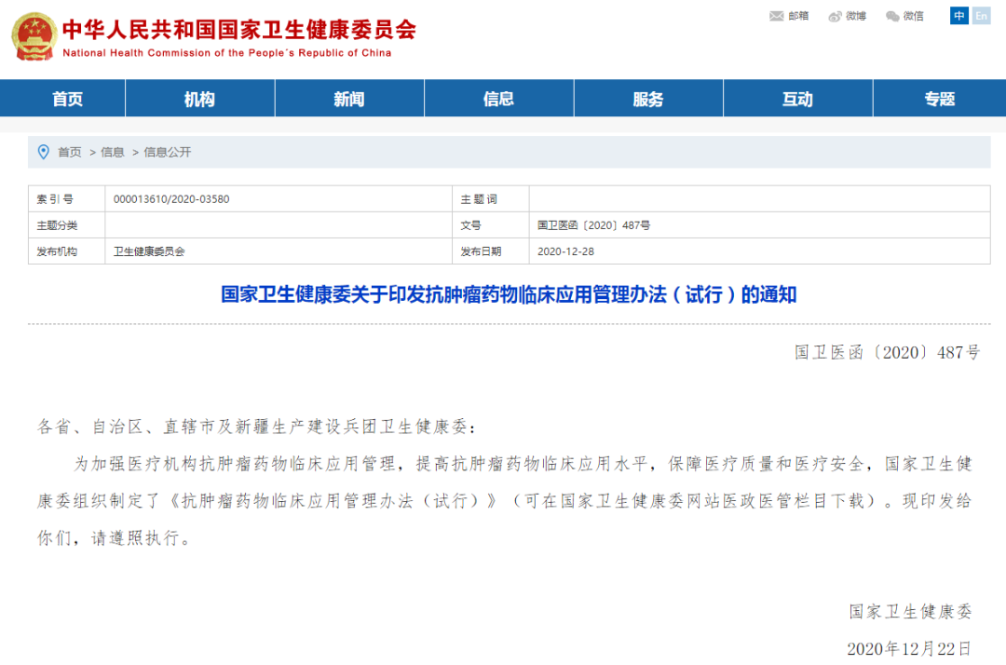Click the 微信 WeChat icon
1006x665 pixels.
click(x=892, y=16)
